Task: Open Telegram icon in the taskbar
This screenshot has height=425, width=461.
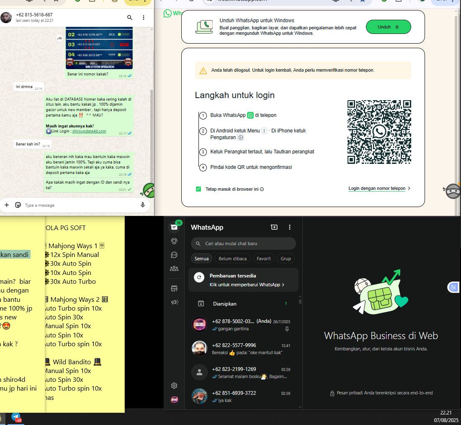Action: (16, 418)
